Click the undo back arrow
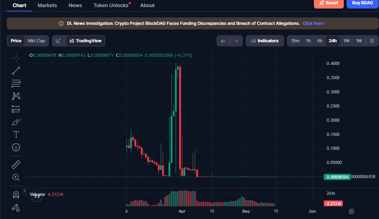Viewport: 379px width, 219px height. 223,41
